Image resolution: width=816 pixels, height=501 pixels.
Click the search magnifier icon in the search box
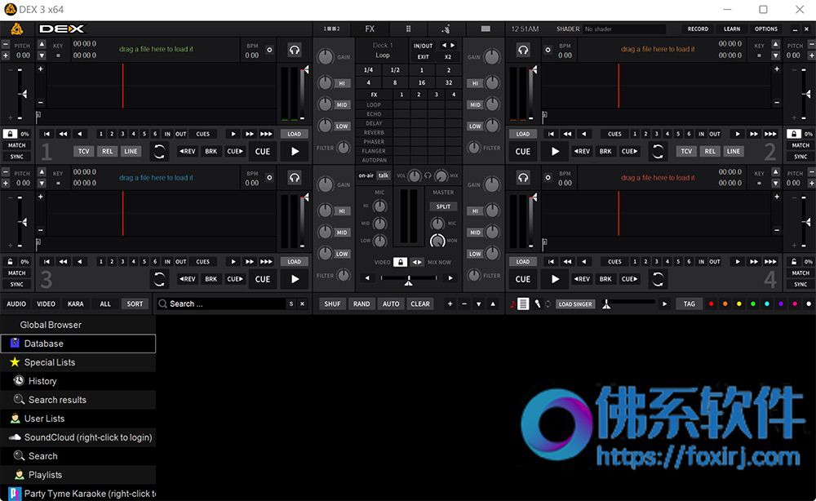(x=163, y=304)
